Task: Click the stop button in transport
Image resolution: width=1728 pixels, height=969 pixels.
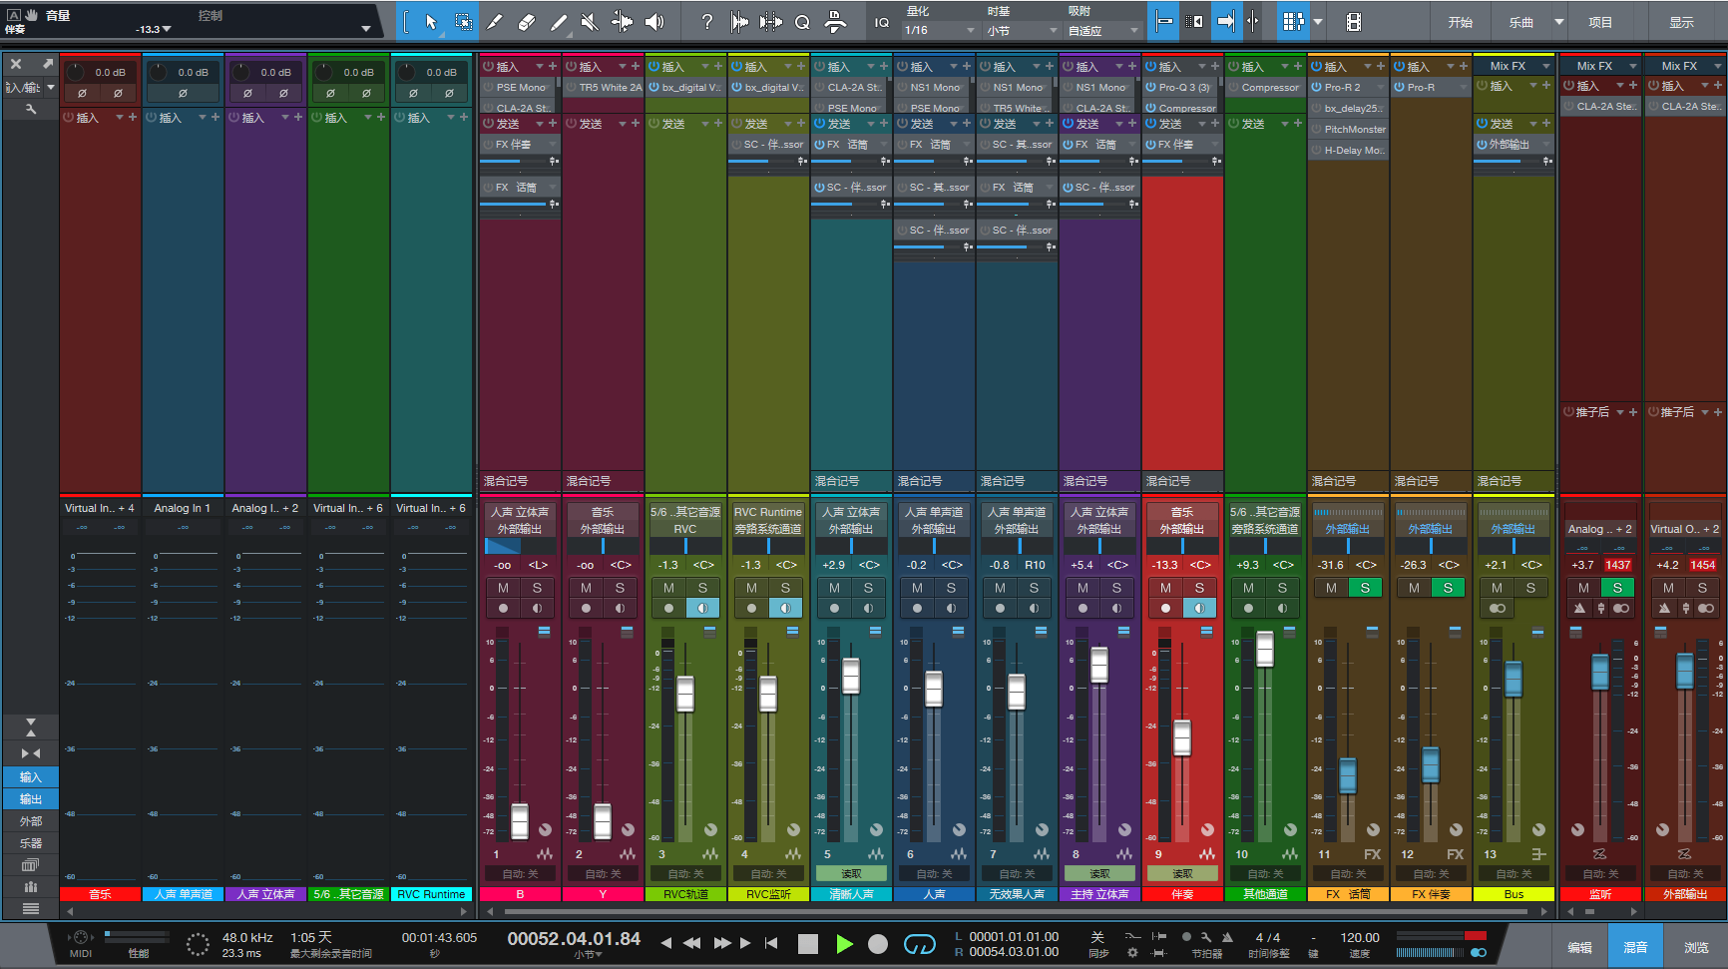Action: [x=808, y=944]
